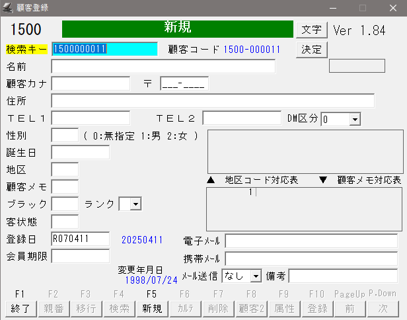
Task: Focus the 誕生日 field
Action: point(80,152)
